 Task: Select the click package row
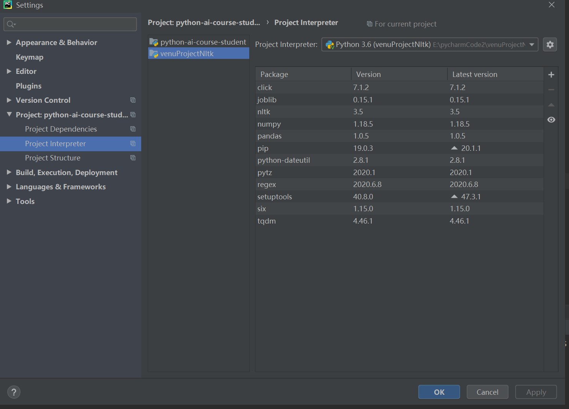point(399,87)
